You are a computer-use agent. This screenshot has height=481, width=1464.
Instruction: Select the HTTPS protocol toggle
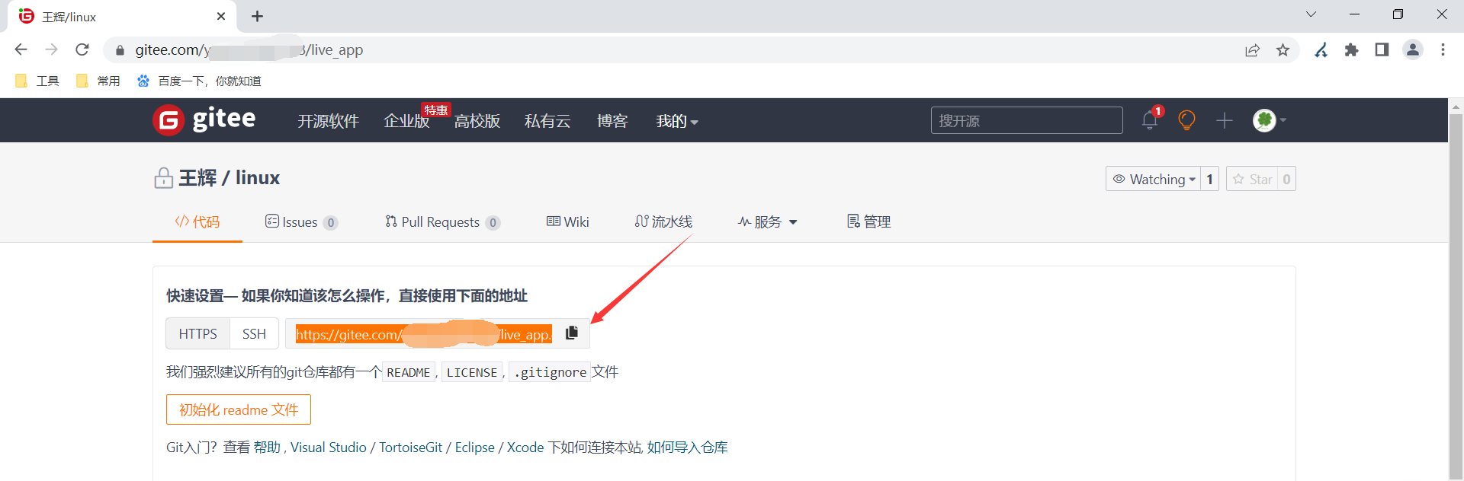[198, 333]
